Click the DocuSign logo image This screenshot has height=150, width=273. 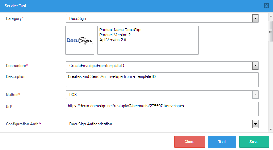80,40
